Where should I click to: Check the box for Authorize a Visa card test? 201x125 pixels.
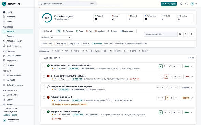tap(44, 66)
